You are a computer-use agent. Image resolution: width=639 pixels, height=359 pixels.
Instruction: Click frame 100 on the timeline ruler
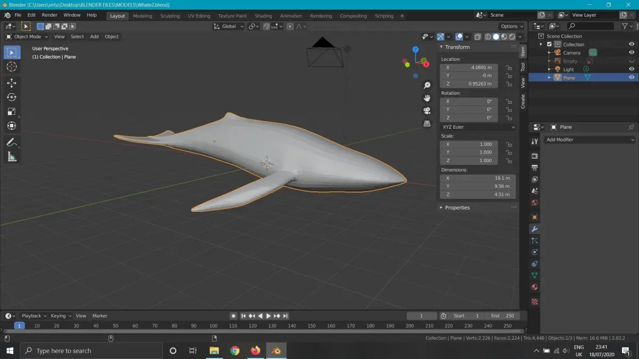coord(214,325)
